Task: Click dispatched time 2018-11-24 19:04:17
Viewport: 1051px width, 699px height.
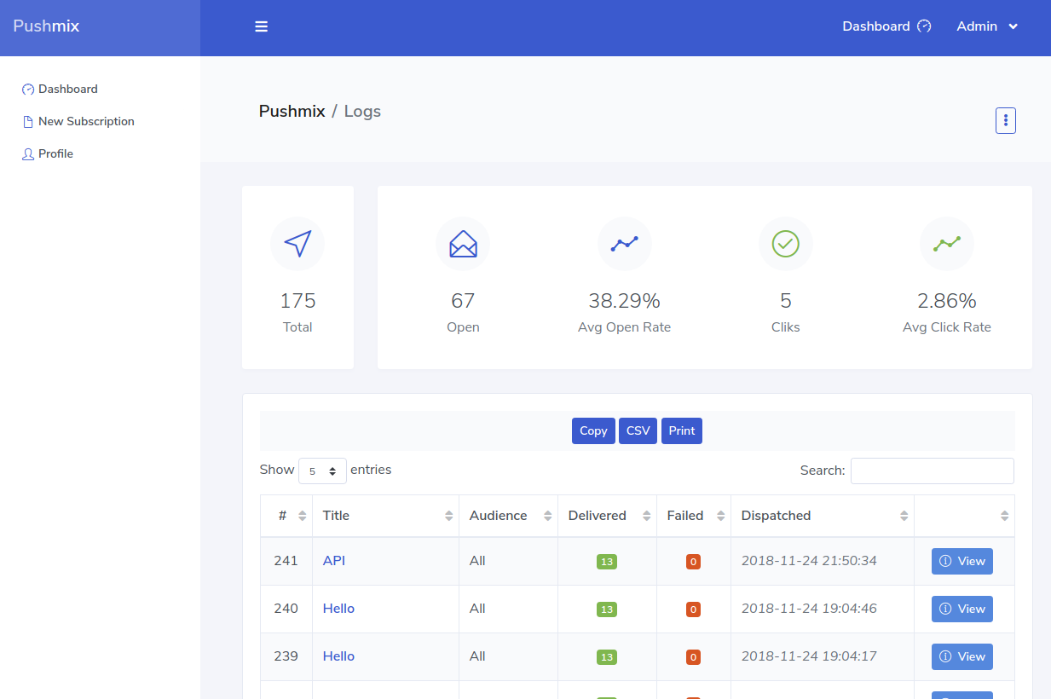Action: click(x=809, y=656)
